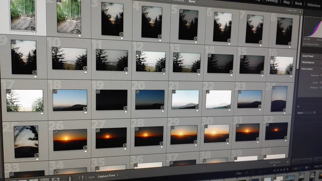Open the Sort Capture Time dropdown

coord(108,176)
